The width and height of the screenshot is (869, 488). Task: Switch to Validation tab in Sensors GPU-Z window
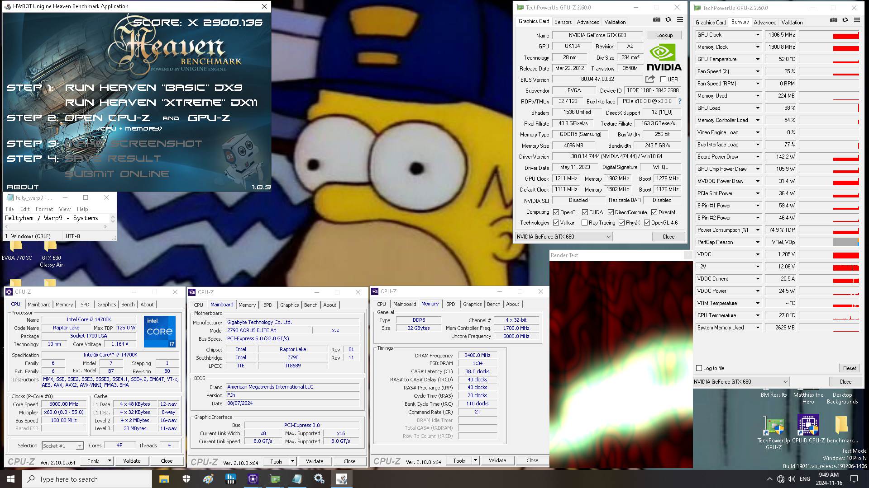tap(792, 22)
